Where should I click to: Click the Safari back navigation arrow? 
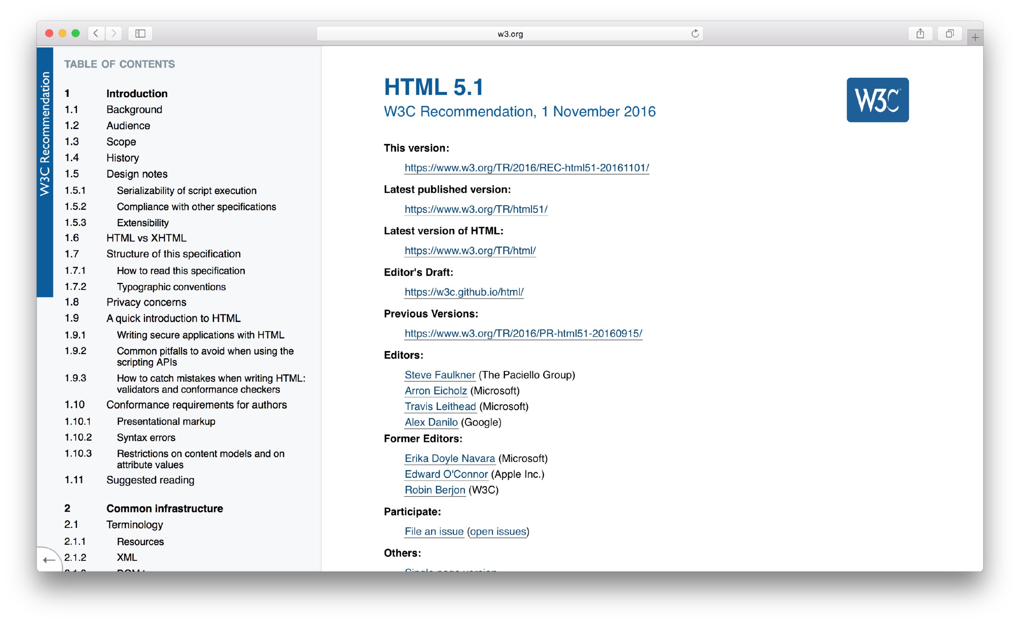[x=96, y=33]
